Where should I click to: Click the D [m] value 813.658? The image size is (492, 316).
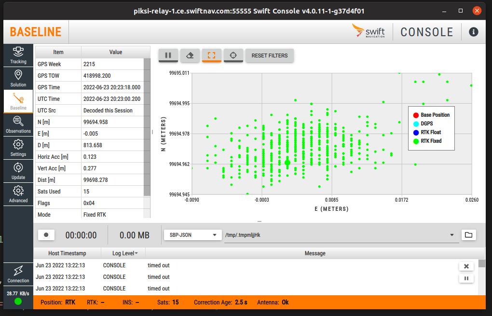pyautogui.click(x=93, y=145)
